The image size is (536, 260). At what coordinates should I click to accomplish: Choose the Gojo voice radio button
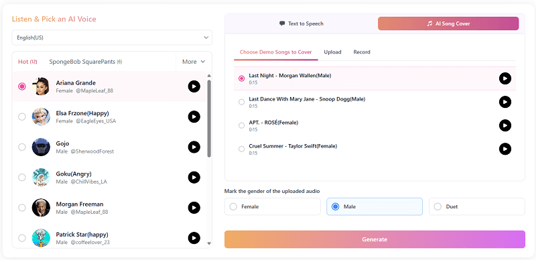click(x=22, y=147)
